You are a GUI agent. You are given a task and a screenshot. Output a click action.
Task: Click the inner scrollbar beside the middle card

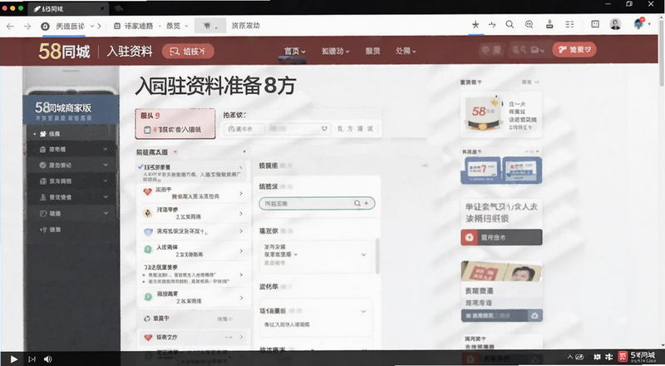(377, 255)
